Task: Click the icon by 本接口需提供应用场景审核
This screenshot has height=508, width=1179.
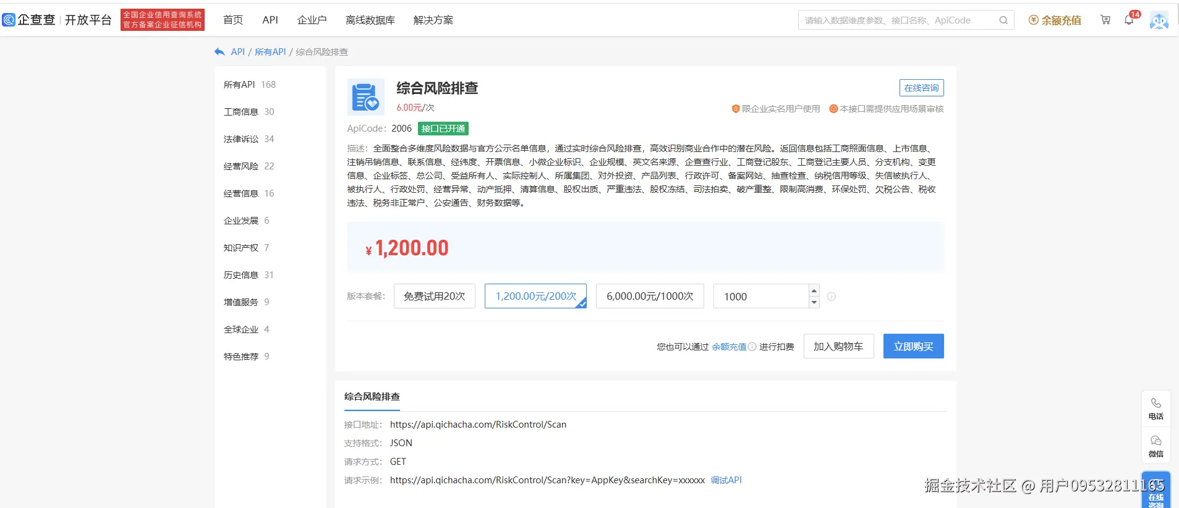Action: click(x=833, y=109)
